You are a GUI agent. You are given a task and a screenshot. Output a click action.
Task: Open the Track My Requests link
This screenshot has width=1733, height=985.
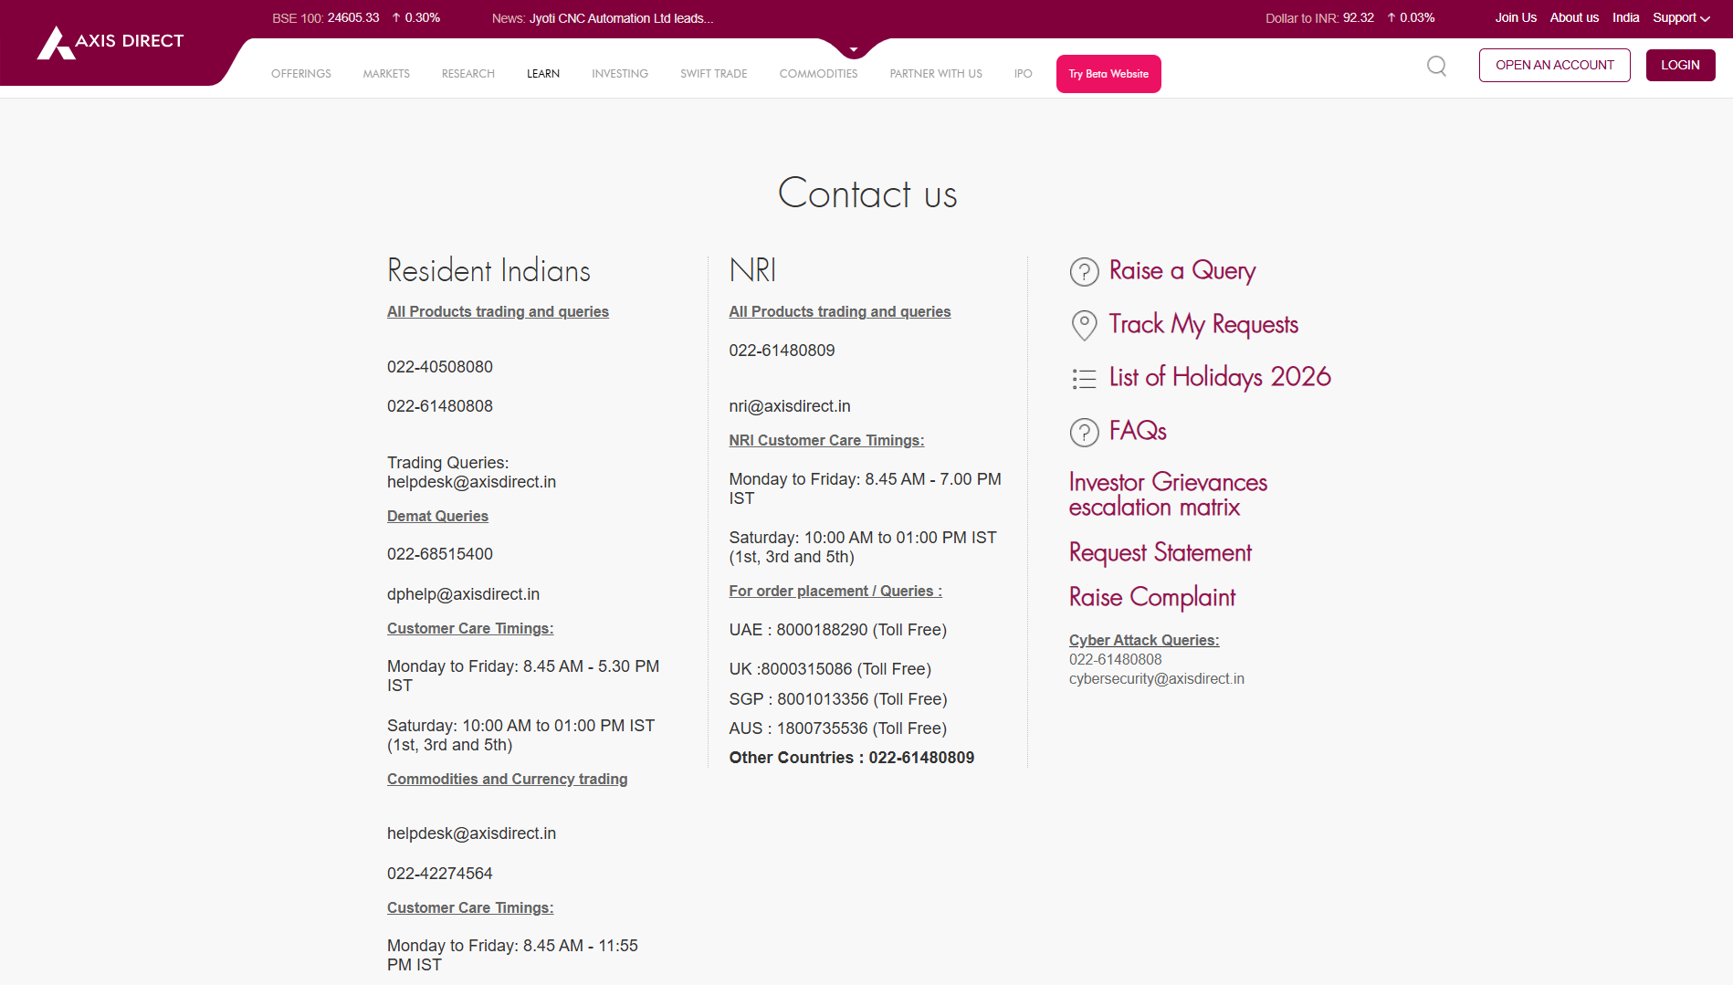click(1203, 324)
